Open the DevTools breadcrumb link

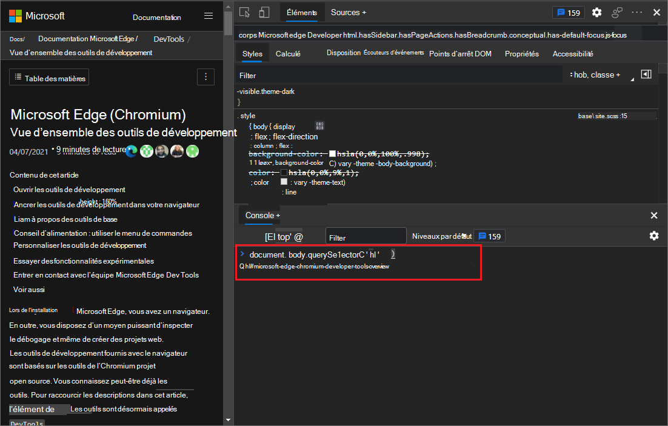pyautogui.click(x=169, y=39)
